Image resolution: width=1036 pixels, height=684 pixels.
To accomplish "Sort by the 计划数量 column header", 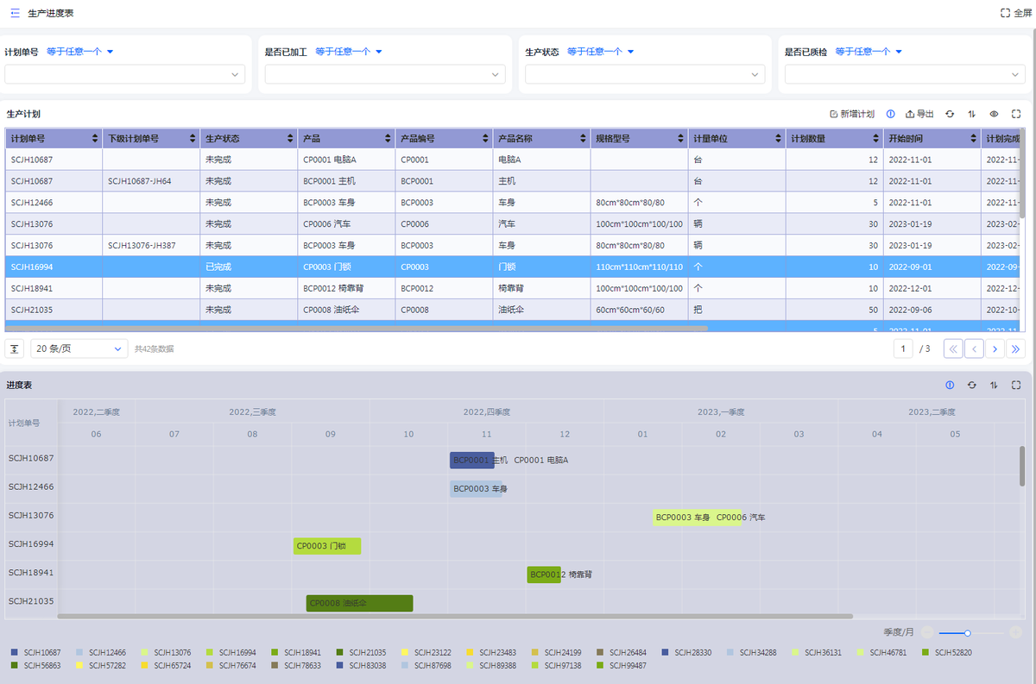I will coord(834,138).
